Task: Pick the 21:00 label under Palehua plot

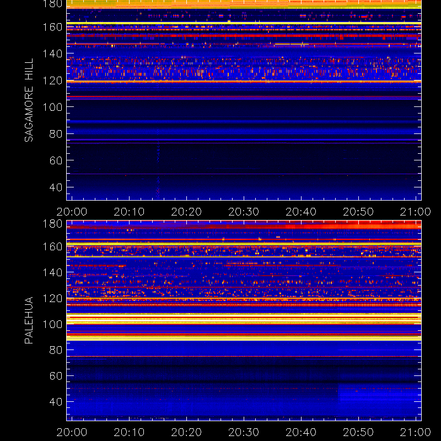Action: pyautogui.click(x=416, y=432)
